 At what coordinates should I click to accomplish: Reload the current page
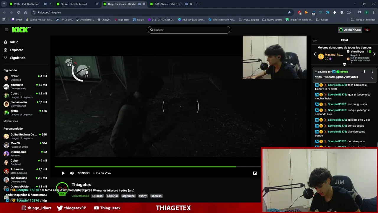coord(18,12)
